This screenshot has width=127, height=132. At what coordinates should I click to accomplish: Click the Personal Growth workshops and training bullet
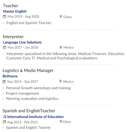click(x=39, y=88)
